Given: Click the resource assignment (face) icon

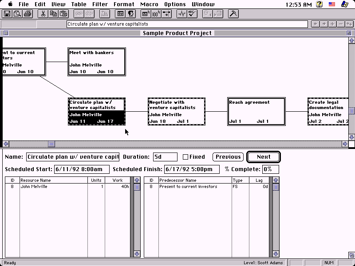Looking at the screenshot, I should point(130,14).
